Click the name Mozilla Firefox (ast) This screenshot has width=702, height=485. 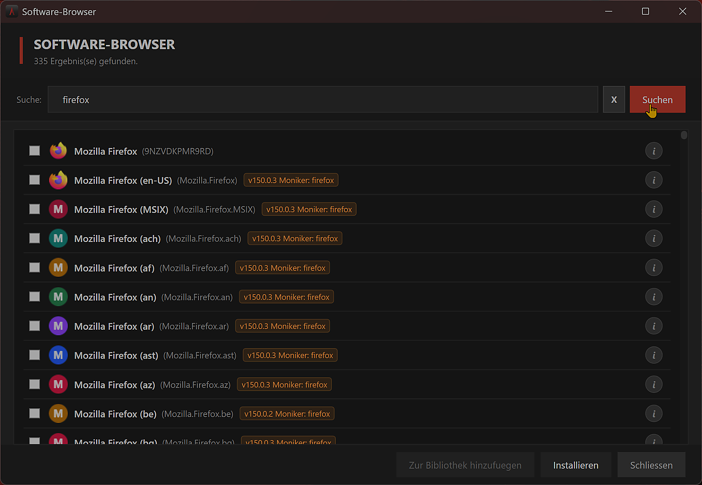point(116,355)
